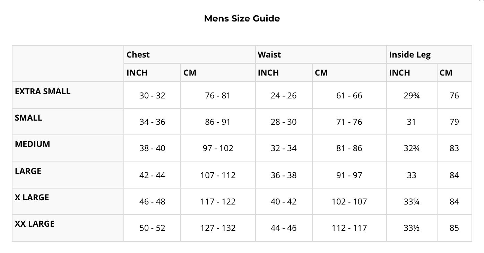484x253 pixels.
Task: Click the Mens Size Guide title
Action: click(242, 18)
